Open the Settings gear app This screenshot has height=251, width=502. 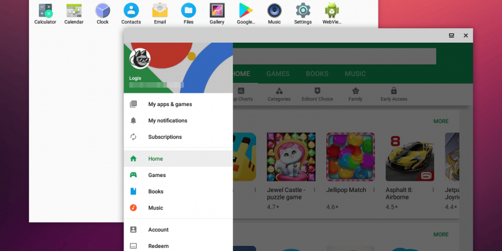(303, 13)
